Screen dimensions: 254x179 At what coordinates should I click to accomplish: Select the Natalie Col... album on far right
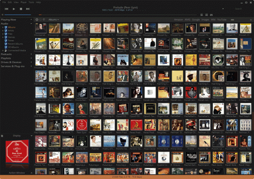point(246,76)
